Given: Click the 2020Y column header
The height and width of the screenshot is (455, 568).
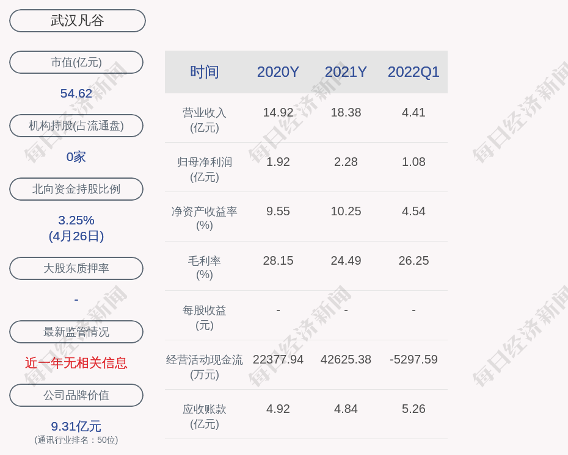Looking at the screenshot, I should pos(278,71).
